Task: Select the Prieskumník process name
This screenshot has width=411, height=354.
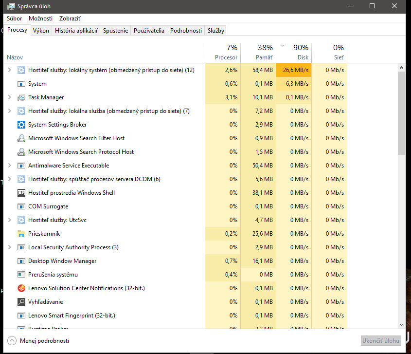Action: [x=44, y=234]
